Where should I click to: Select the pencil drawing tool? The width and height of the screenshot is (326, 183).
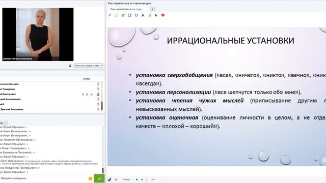click(123, 15)
